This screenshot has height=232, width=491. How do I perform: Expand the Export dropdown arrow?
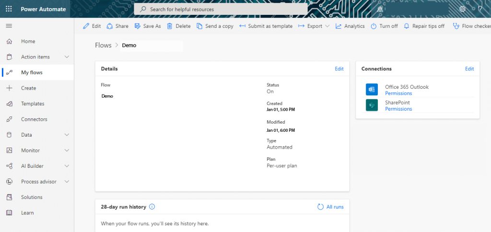327,26
